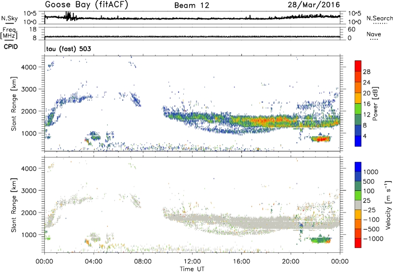Click the '04:00' time axis label
Screen dimensions: 393x272
pyautogui.click(x=93, y=262)
